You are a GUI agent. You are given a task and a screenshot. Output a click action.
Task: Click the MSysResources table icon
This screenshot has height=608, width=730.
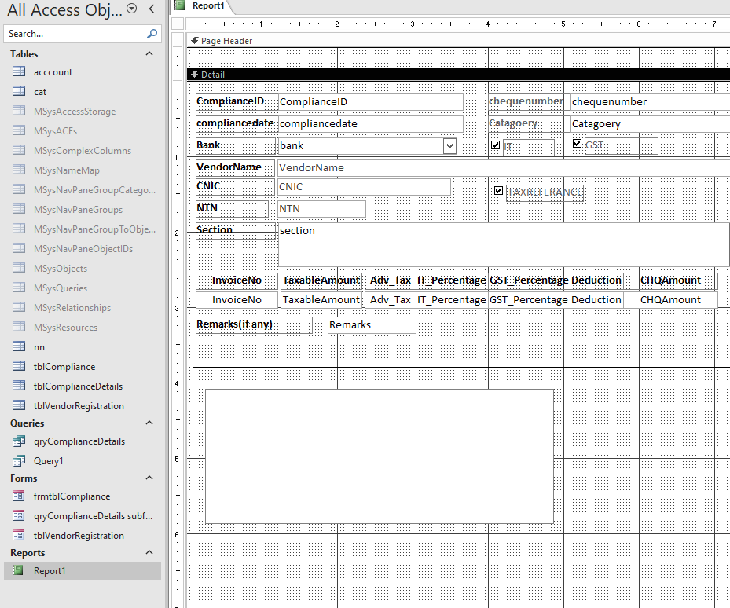19,326
